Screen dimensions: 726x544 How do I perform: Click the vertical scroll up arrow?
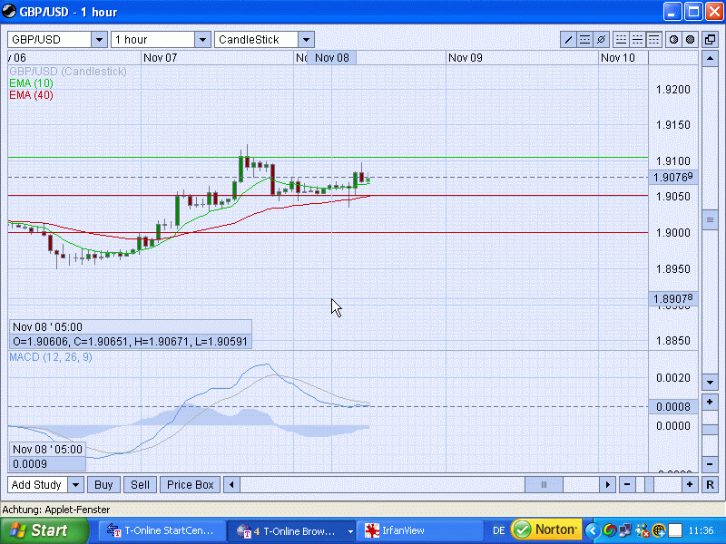(x=710, y=59)
